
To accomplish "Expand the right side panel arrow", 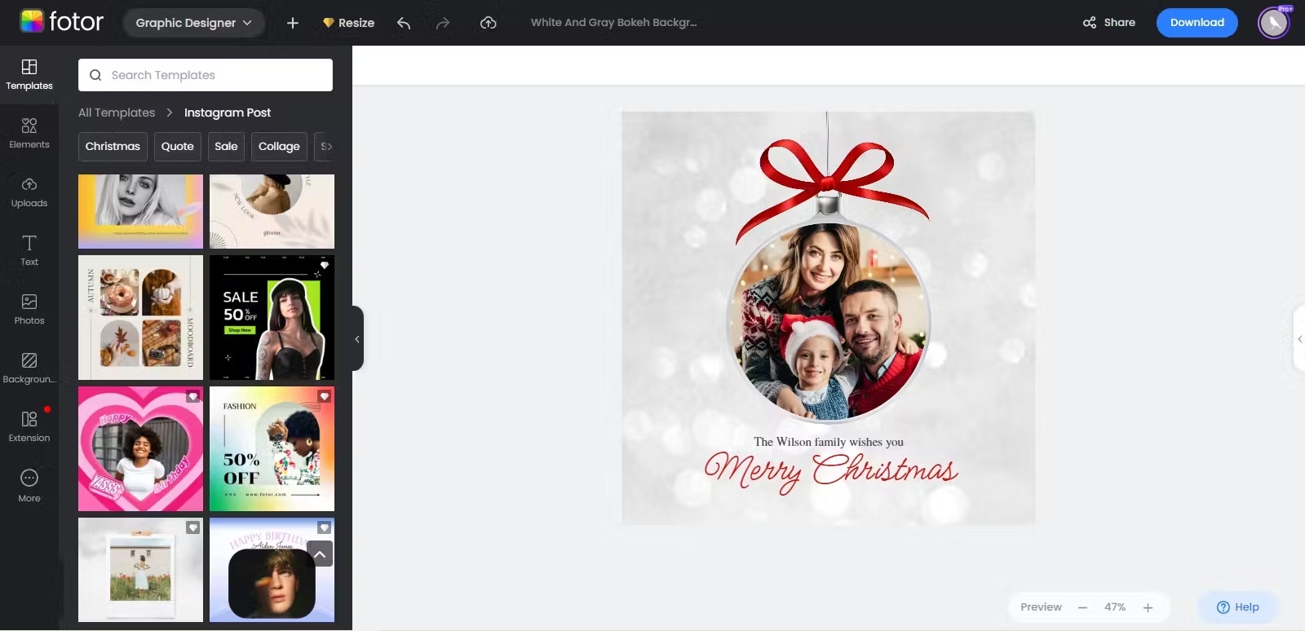I will [1299, 338].
